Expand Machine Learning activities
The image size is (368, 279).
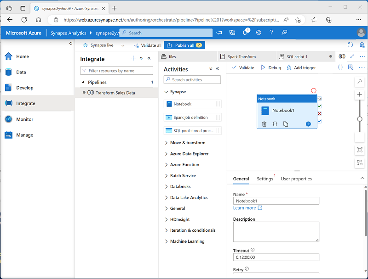pos(166,241)
